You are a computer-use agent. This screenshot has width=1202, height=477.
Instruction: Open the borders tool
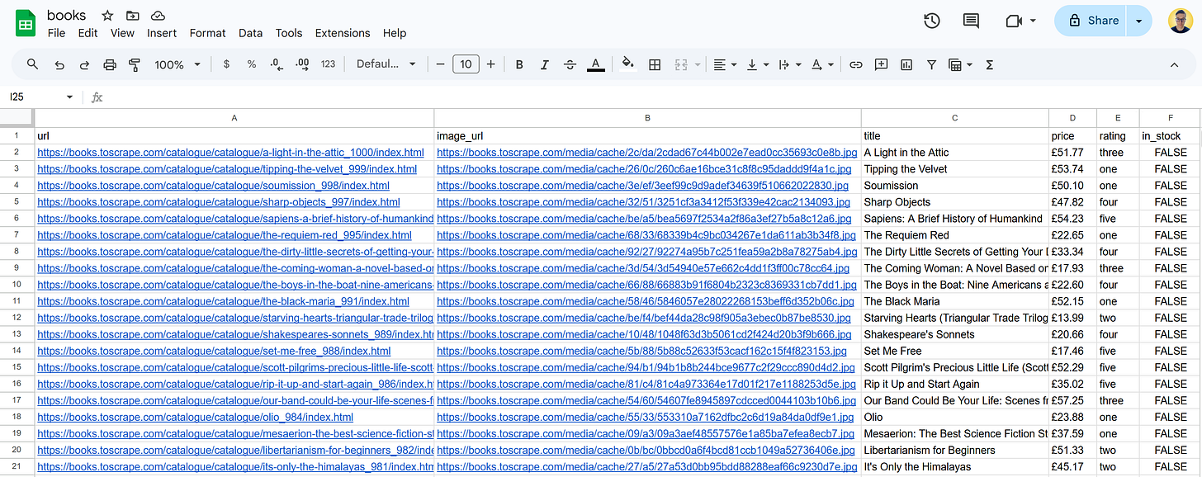click(x=655, y=64)
